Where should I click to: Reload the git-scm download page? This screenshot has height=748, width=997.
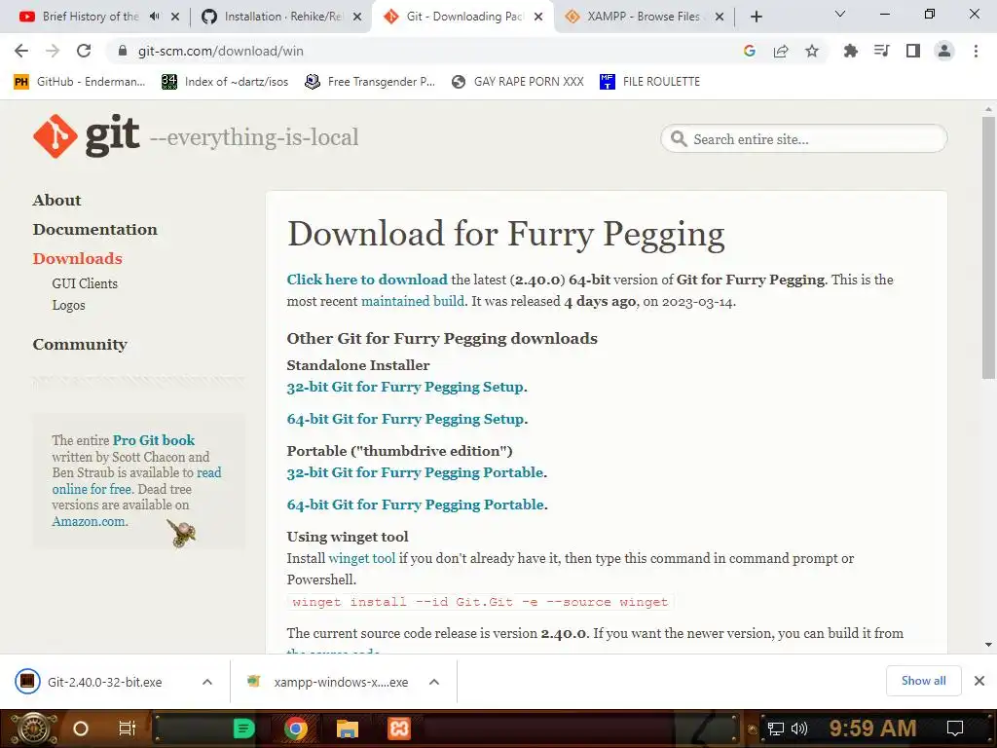click(84, 51)
